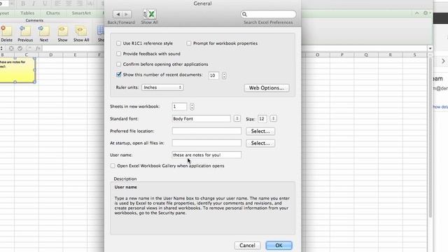The height and width of the screenshot is (252, 448).
Task: Enable Prompt for workbook properties
Action: pos(189,43)
